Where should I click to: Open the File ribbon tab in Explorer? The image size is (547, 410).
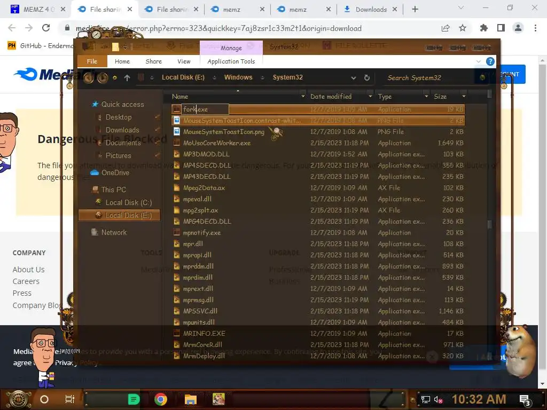[x=92, y=61]
